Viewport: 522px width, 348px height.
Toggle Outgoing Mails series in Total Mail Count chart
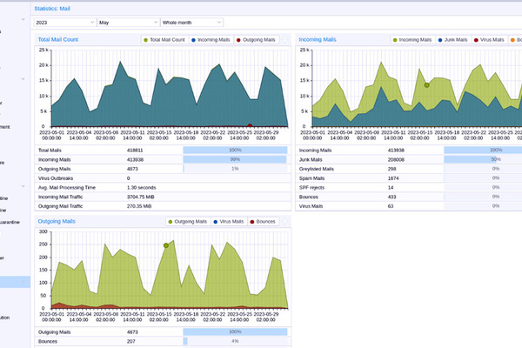[x=256, y=40]
